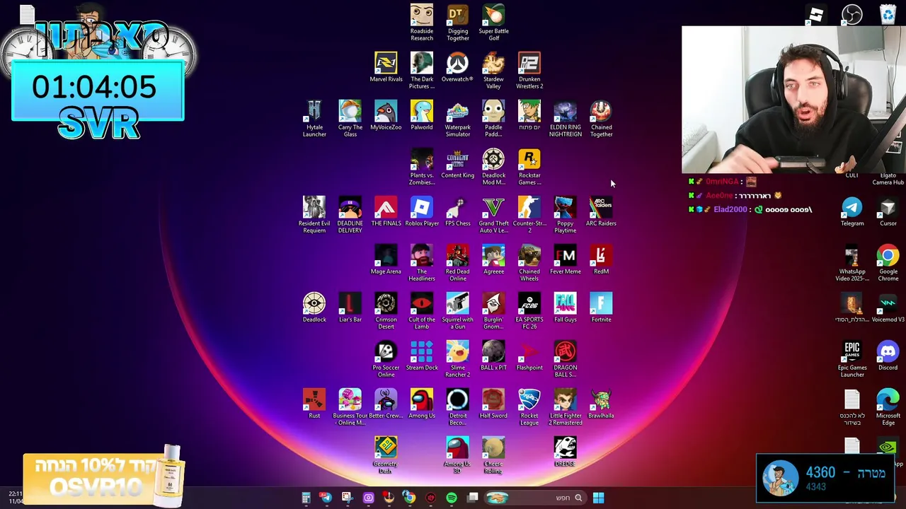Launch Palworld from the desktop
This screenshot has height=509, width=906.
[422, 115]
